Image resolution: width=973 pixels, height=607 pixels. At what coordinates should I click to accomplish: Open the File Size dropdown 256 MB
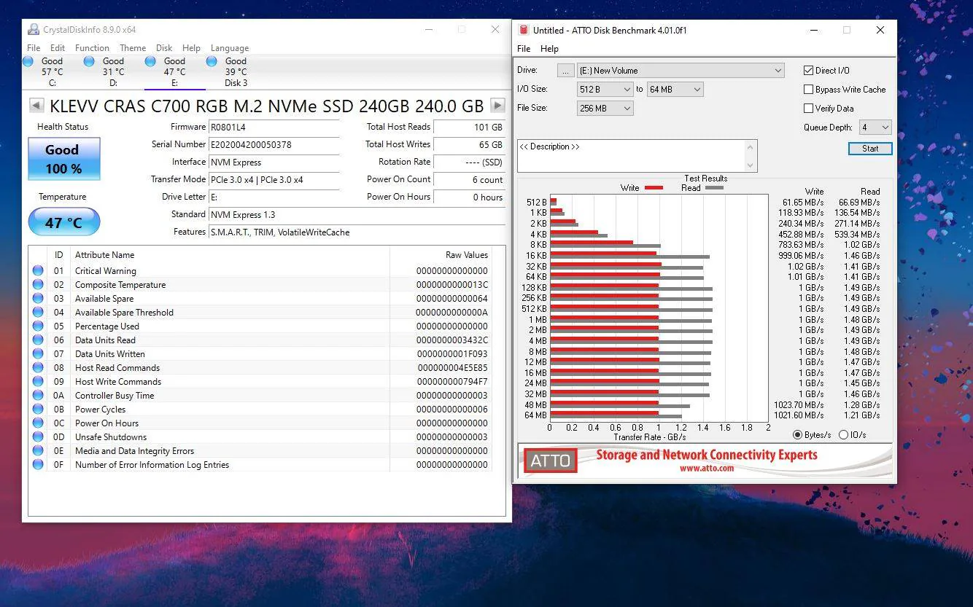point(605,109)
